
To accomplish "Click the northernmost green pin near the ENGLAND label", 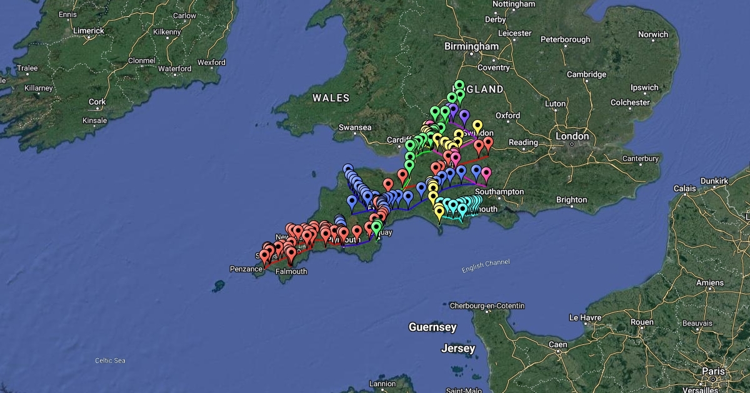I will coord(459,86).
